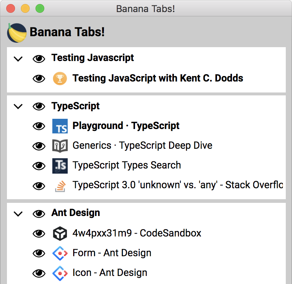The width and height of the screenshot is (292, 284).
Task: Hide the Generics · TypeScript Deep Dive tab
Action: click(39, 146)
